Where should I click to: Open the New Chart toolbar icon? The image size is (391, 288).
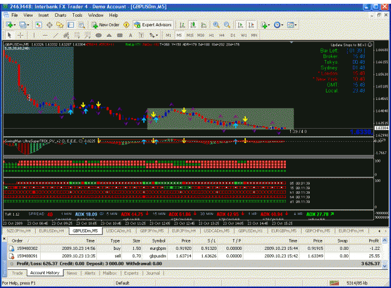[10, 25]
